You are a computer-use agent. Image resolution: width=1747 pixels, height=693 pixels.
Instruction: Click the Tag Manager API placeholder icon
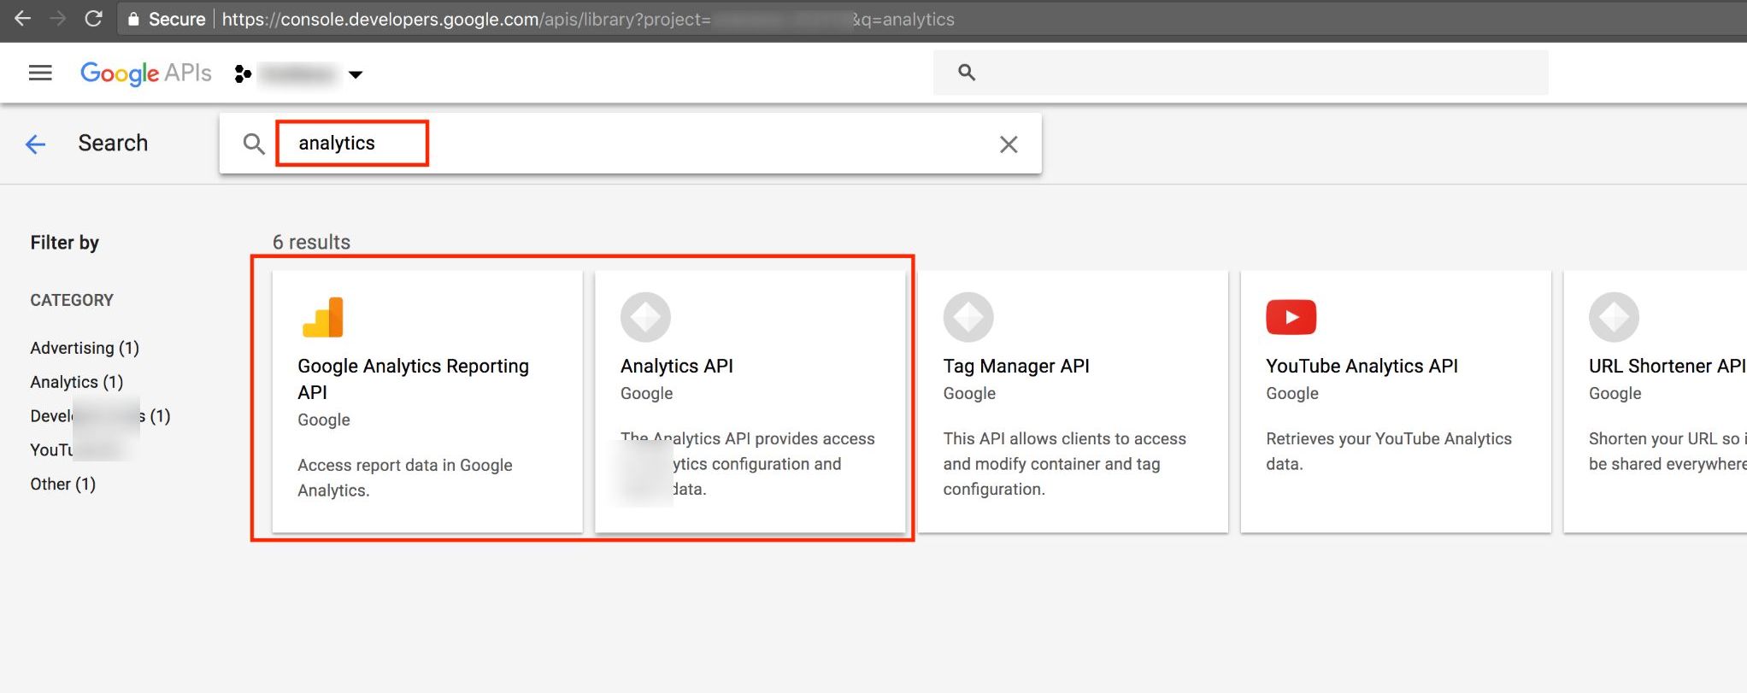click(968, 317)
